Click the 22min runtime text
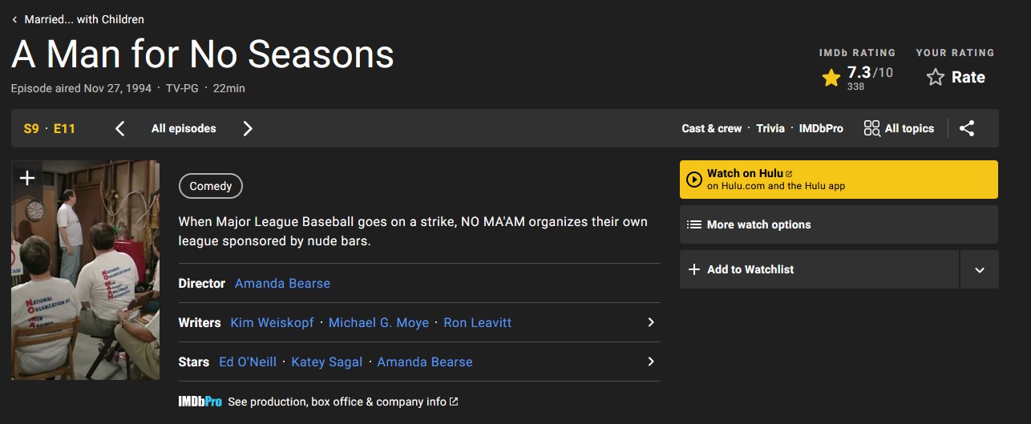This screenshot has width=1031, height=424. click(x=229, y=88)
